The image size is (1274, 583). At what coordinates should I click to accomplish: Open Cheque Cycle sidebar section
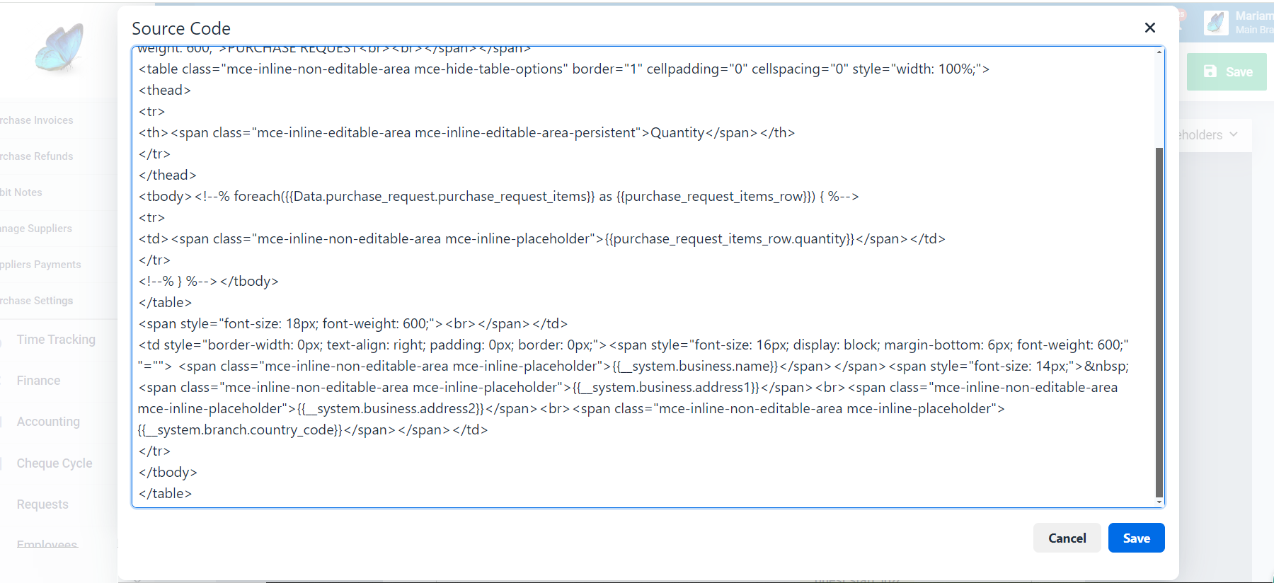54,463
